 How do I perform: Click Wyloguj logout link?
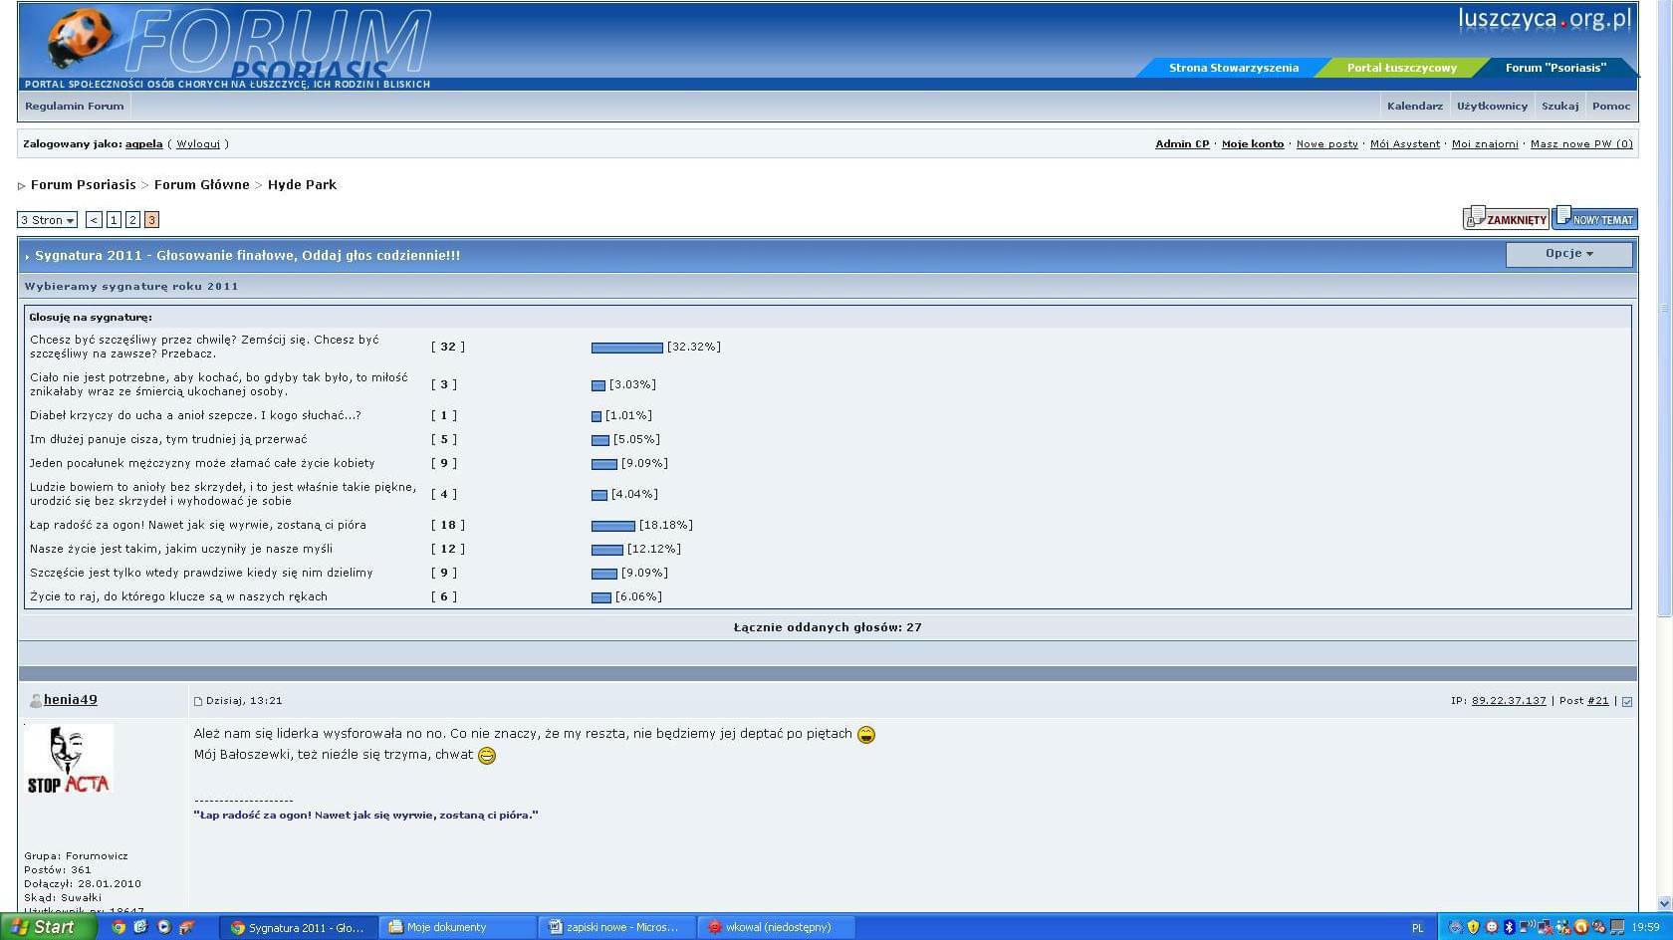click(x=198, y=144)
